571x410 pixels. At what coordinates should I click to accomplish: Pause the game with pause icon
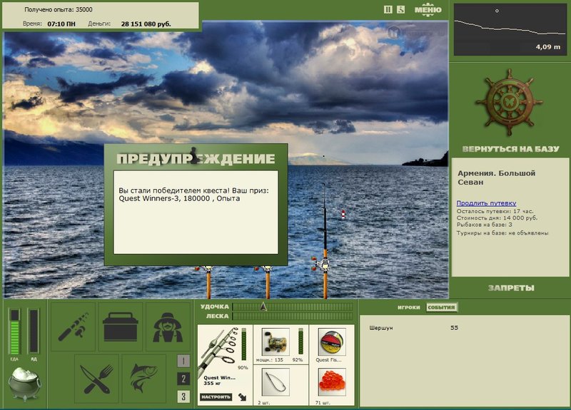388,9
